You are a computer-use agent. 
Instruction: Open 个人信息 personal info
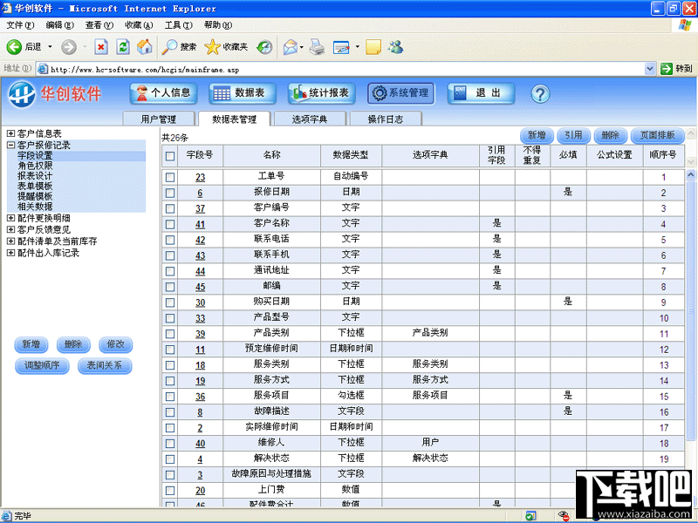click(x=163, y=93)
